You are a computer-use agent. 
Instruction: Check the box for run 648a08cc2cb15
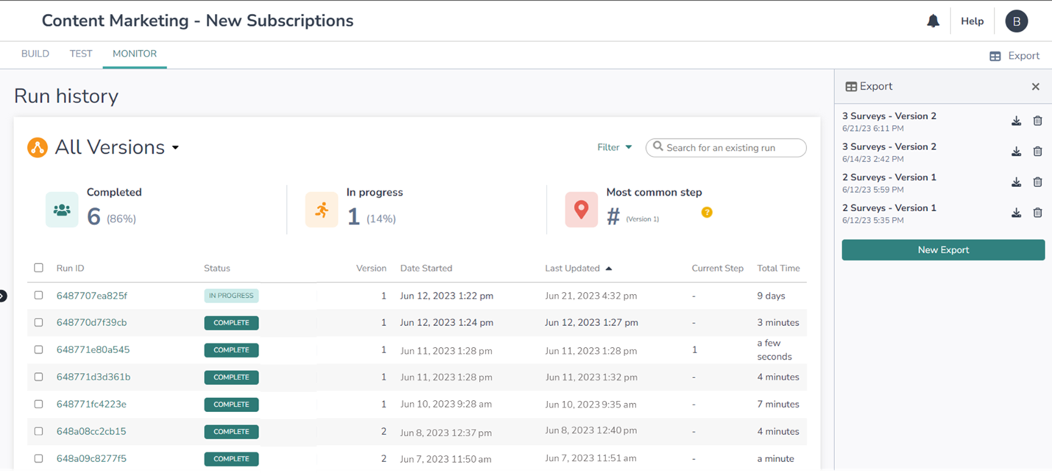coord(39,432)
